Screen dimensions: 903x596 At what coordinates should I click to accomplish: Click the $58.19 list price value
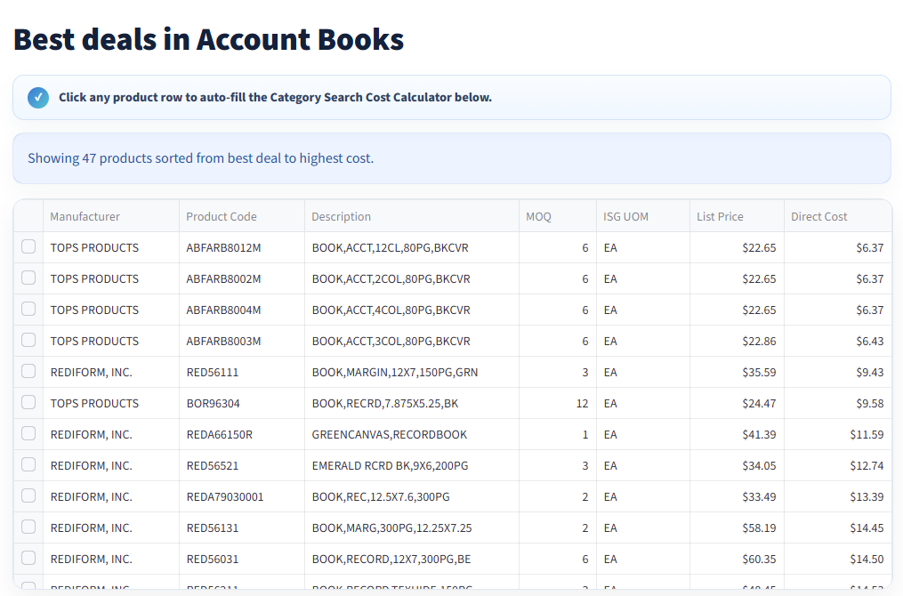click(759, 528)
